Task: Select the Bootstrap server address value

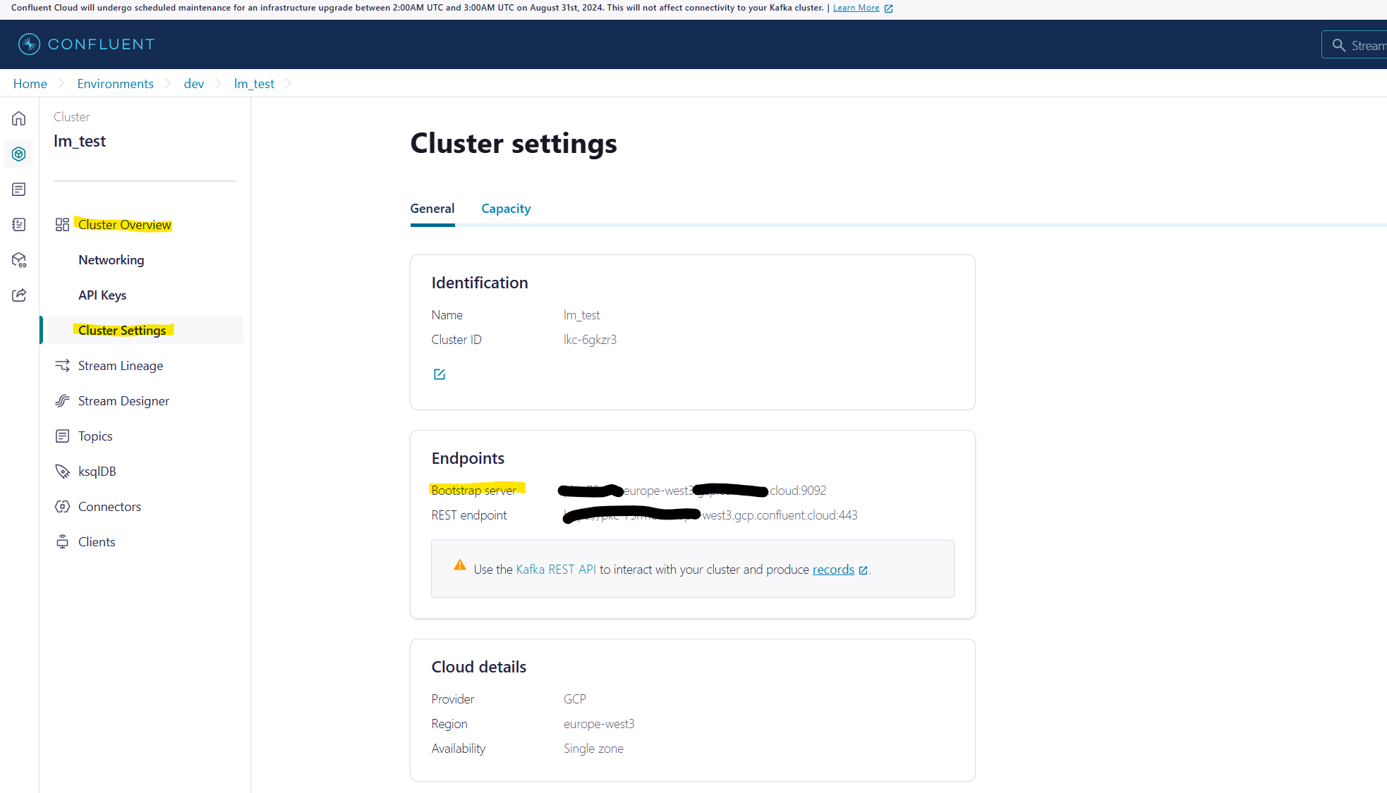Action: [x=691, y=491]
